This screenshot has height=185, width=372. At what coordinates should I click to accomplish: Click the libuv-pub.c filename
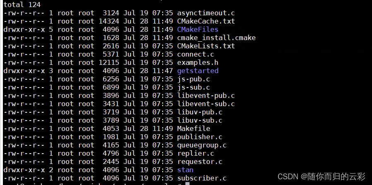(x=199, y=112)
